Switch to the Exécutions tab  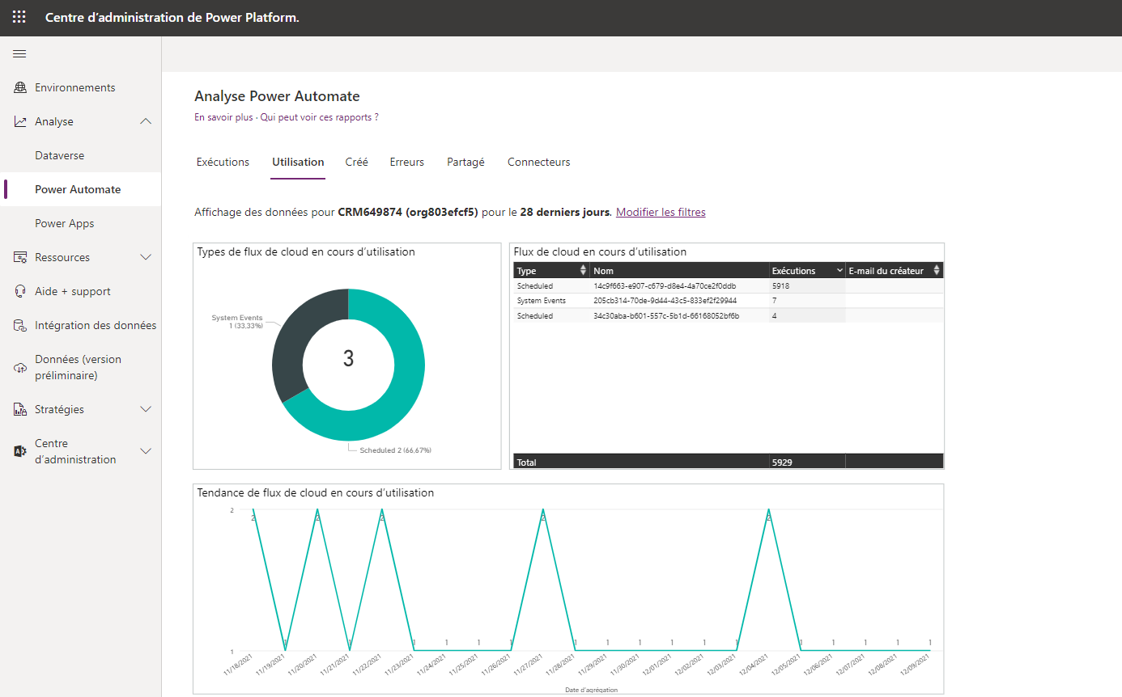223,162
